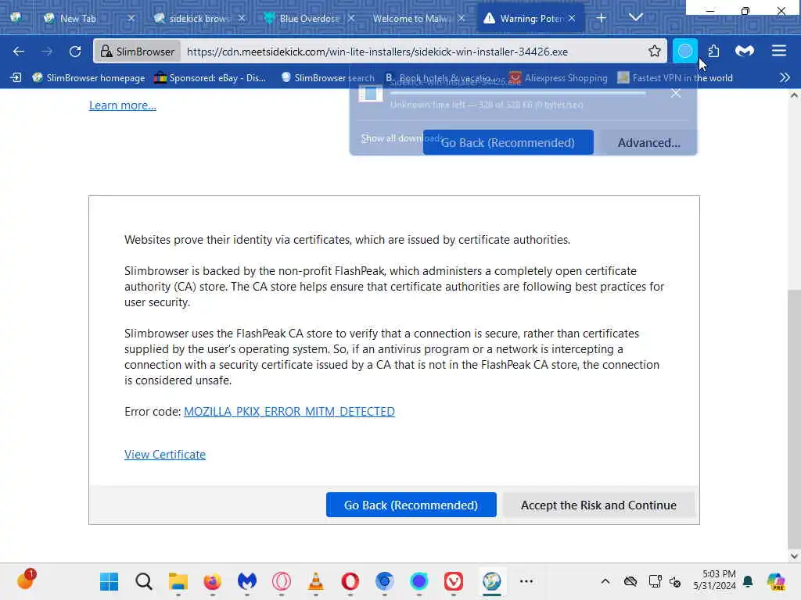Close the Blue Overdose tab

point(351,19)
